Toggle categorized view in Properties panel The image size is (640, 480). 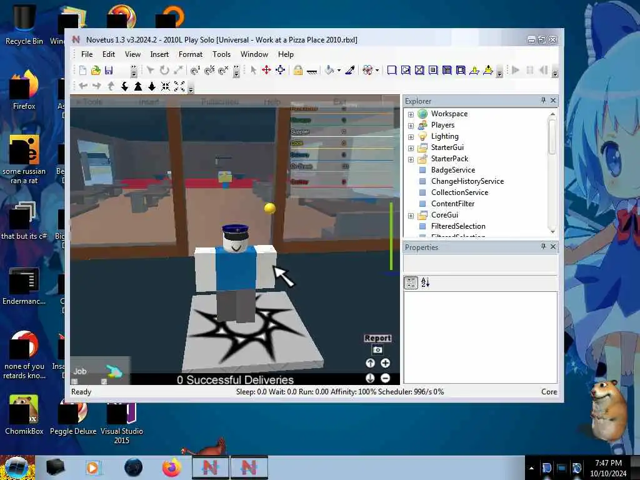pyautogui.click(x=411, y=282)
